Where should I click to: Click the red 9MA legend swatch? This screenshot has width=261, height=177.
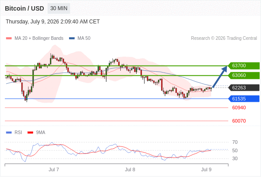coord(30,133)
